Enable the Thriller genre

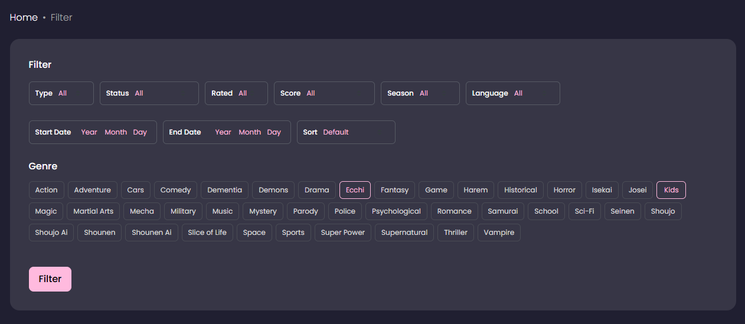pyautogui.click(x=456, y=233)
